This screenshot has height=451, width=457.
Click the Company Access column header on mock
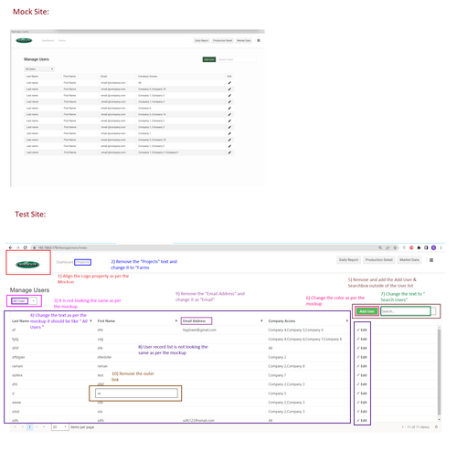pos(148,77)
